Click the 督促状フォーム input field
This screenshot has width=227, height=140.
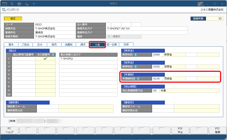163,107
